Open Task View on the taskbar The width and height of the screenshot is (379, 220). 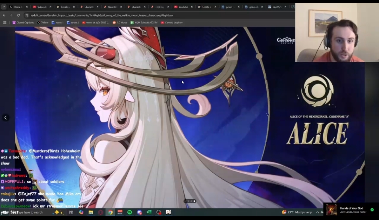pyautogui.click(x=71, y=212)
